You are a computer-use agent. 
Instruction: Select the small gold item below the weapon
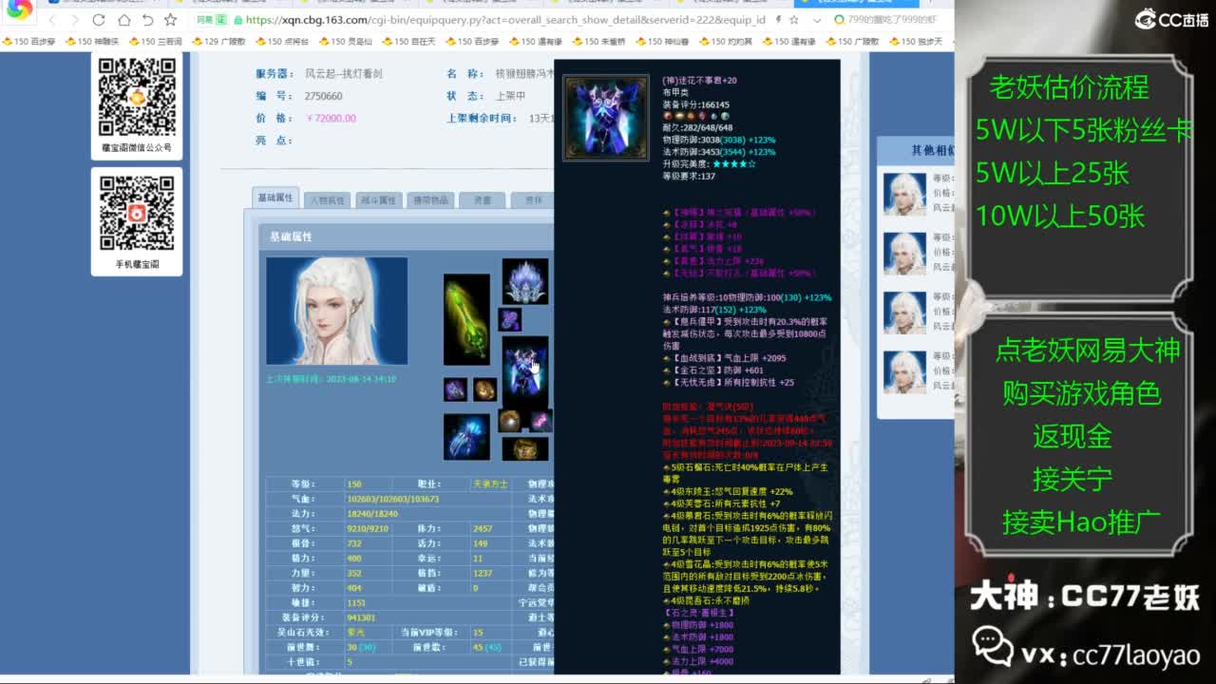pyautogui.click(x=484, y=389)
